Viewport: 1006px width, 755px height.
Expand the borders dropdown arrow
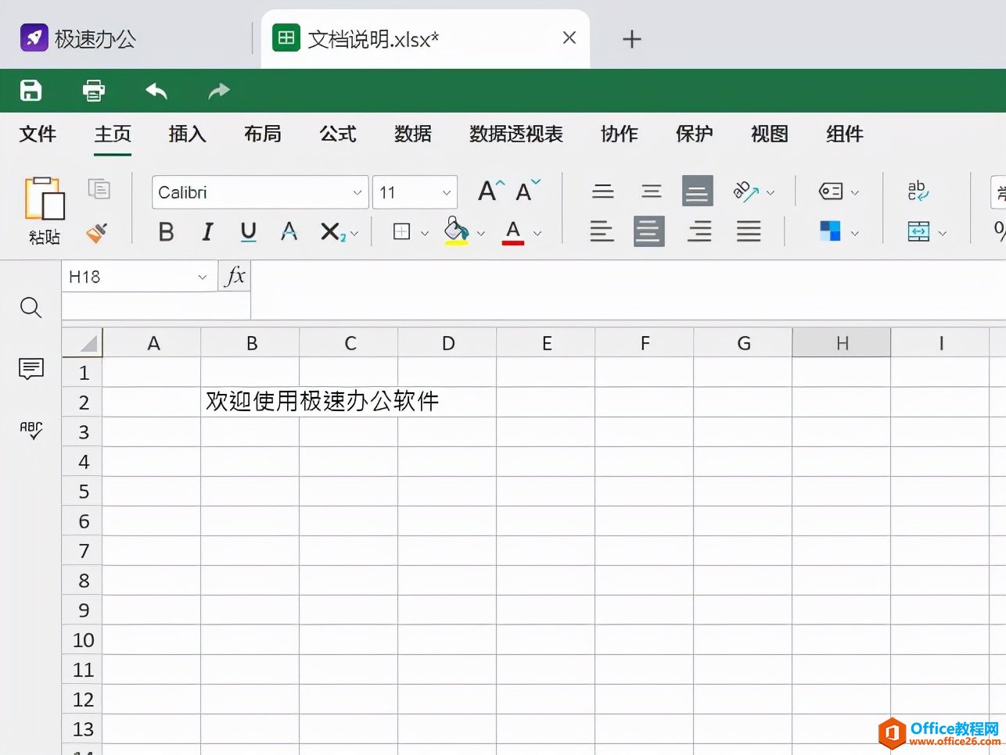(x=425, y=233)
